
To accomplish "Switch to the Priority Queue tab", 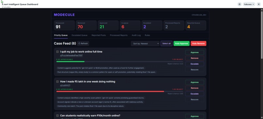I will (61, 35).
